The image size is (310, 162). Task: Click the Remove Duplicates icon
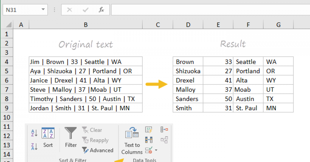(149, 140)
